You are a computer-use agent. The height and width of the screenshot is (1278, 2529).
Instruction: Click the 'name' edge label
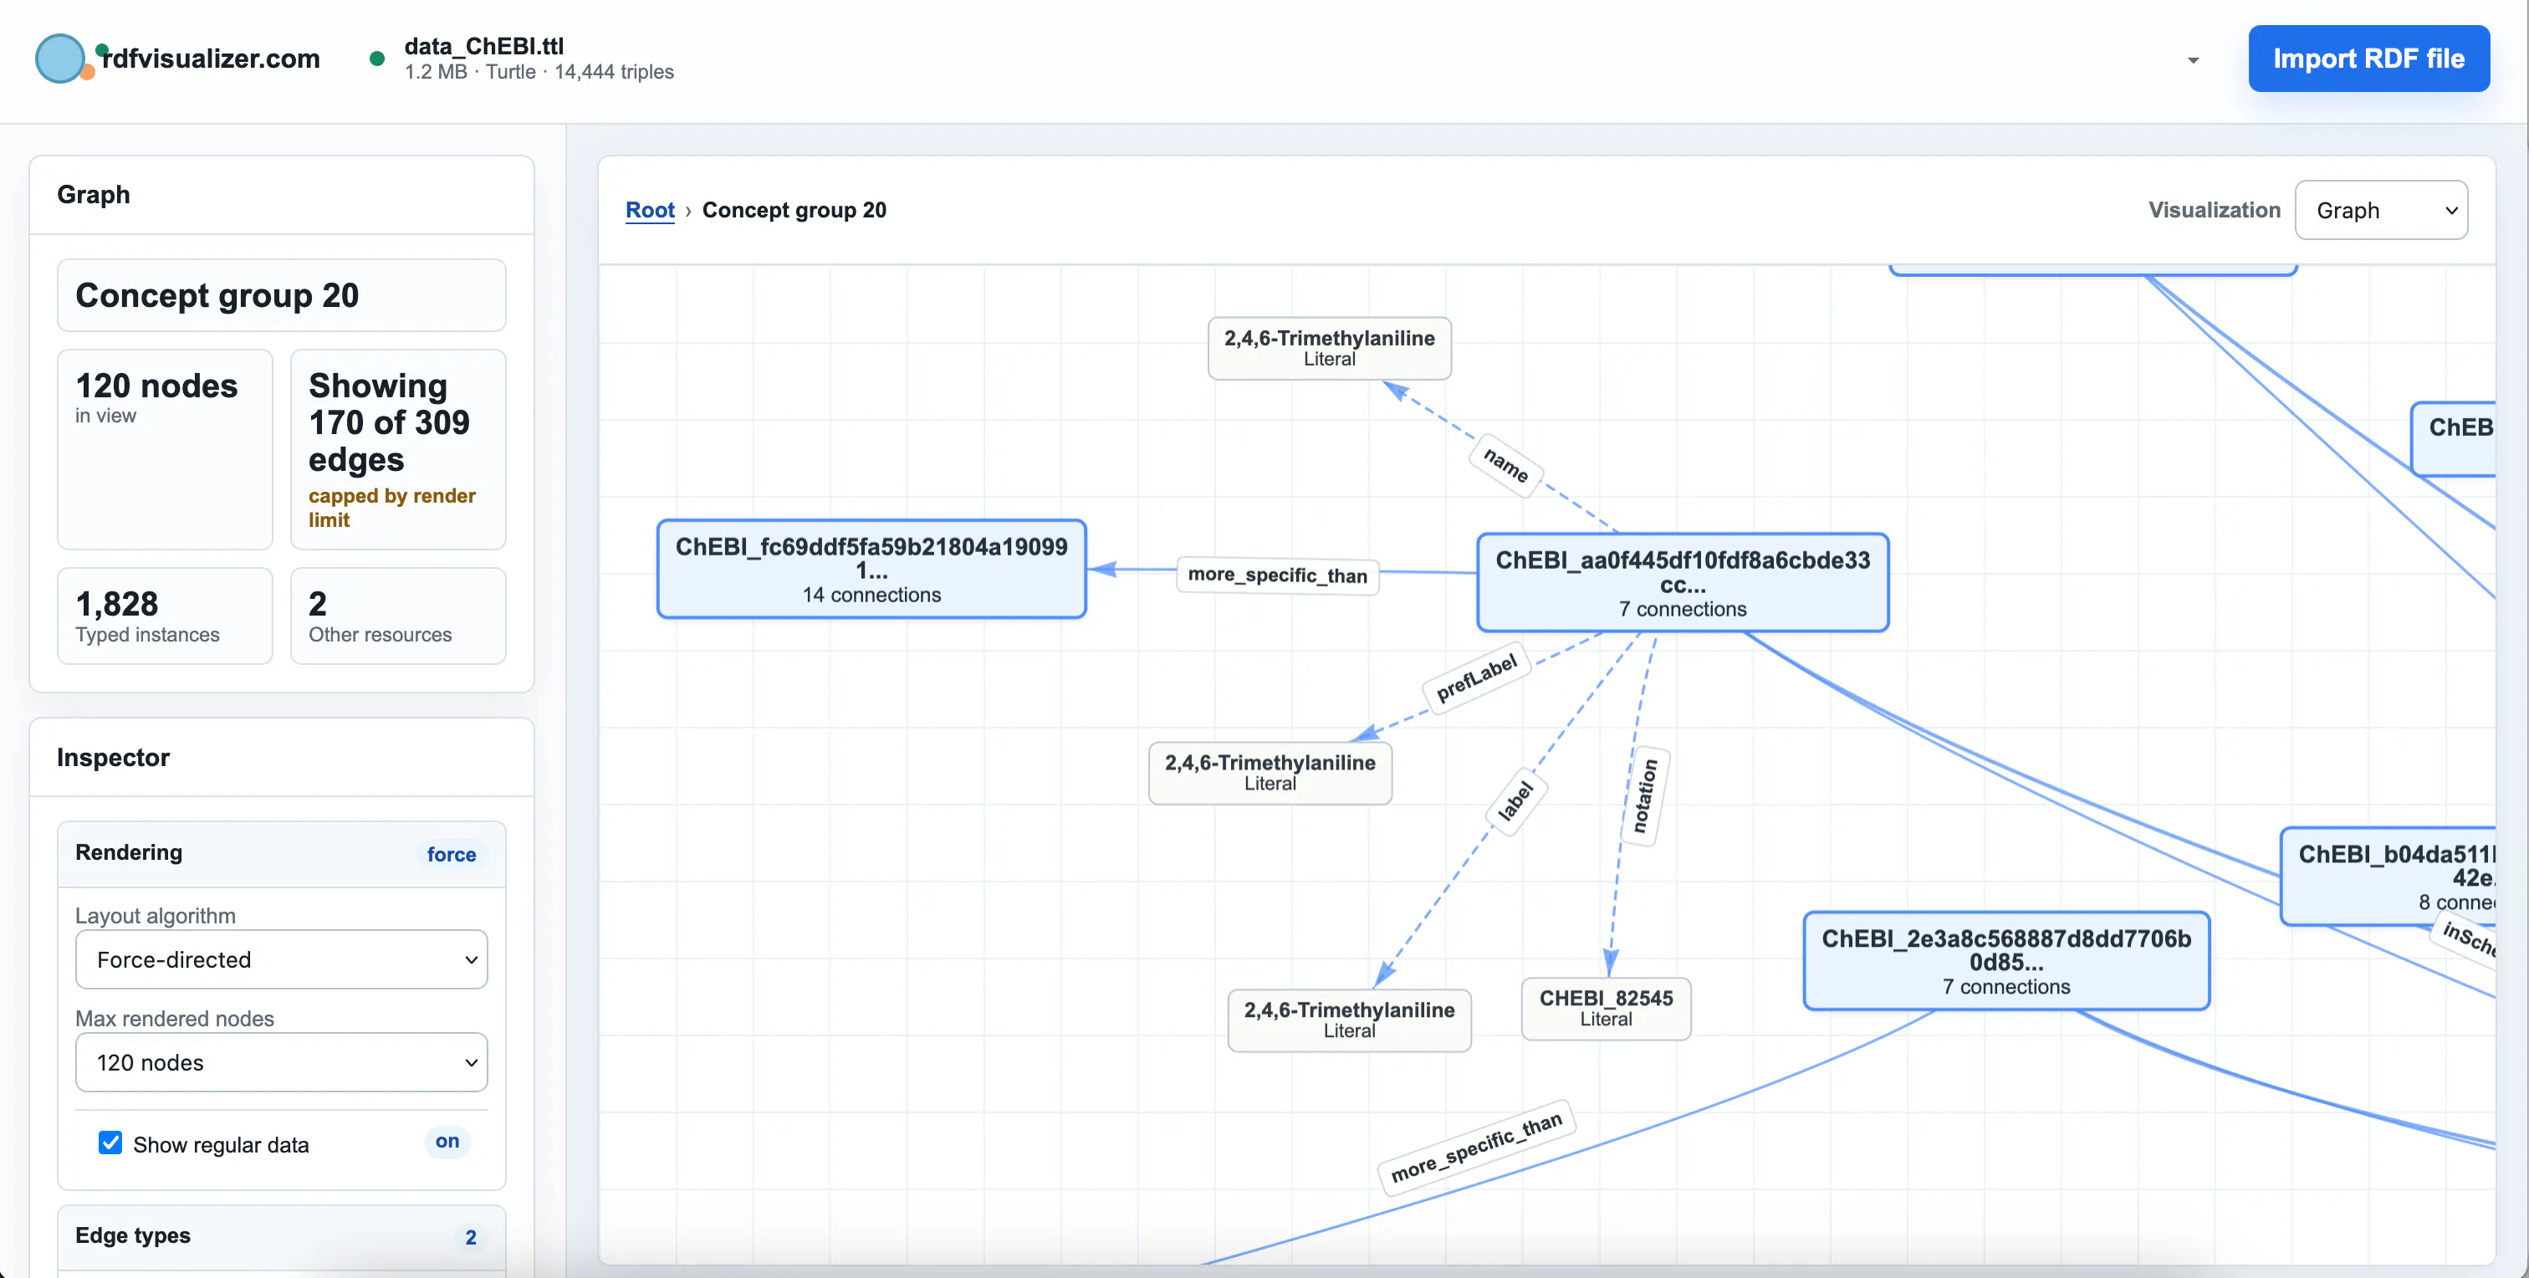(x=1505, y=465)
